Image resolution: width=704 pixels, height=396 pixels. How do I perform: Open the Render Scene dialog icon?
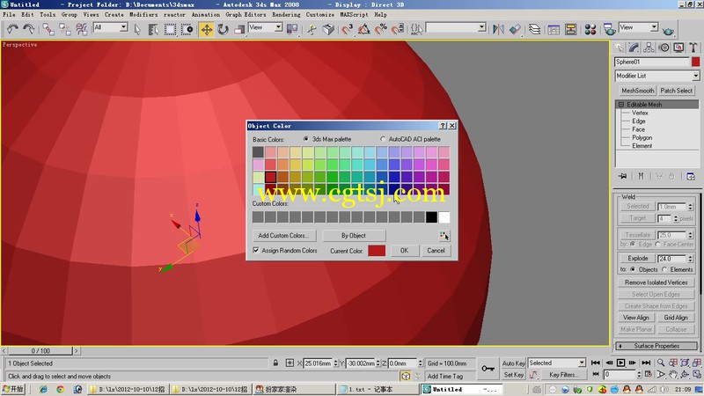[609, 30]
